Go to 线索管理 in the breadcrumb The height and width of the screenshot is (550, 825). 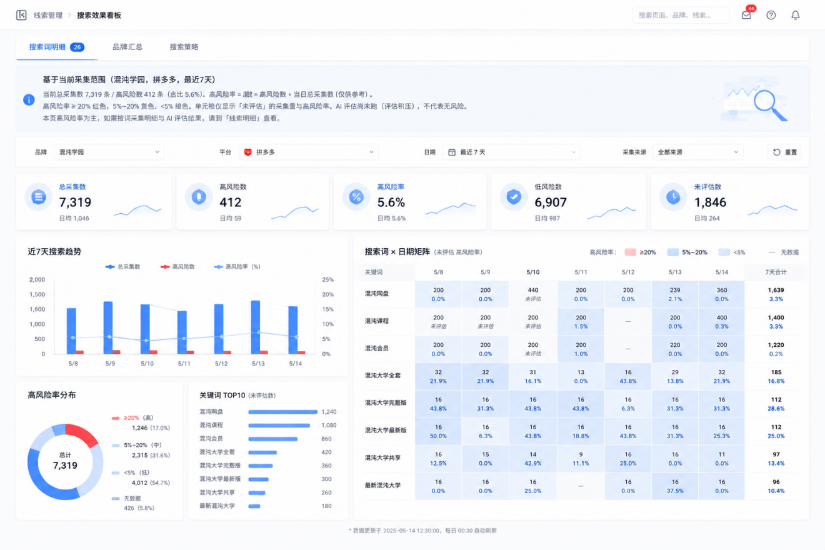pos(48,15)
